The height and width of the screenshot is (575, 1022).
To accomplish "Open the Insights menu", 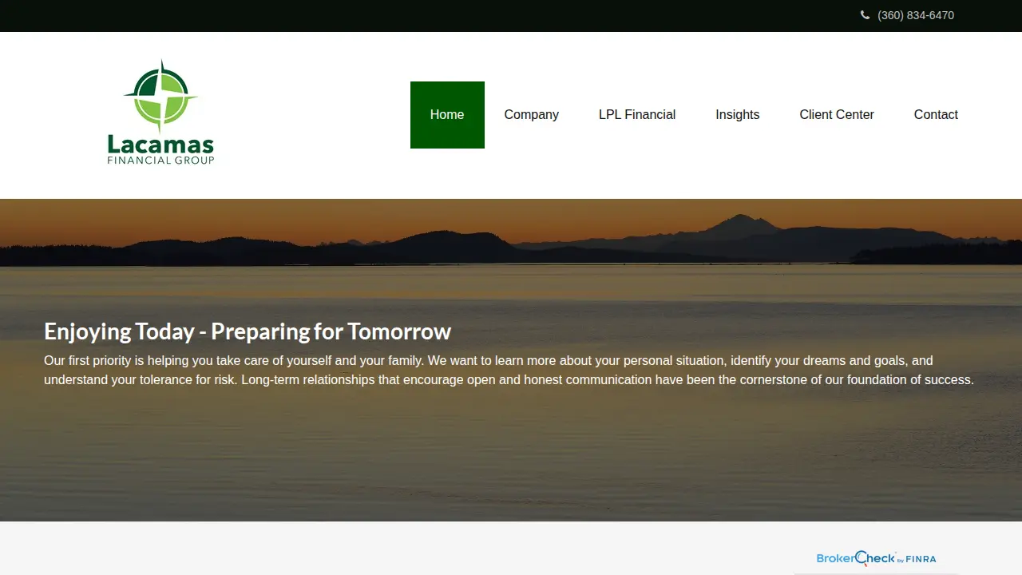I will pyautogui.click(x=738, y=115).
